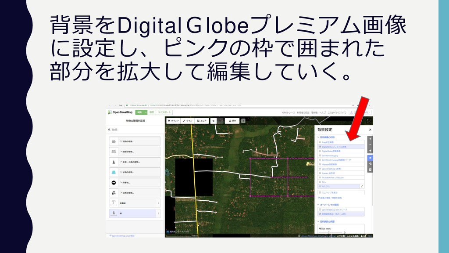
Task: Click the openstreetmap.org view link
Action: [x=122, y=236]
